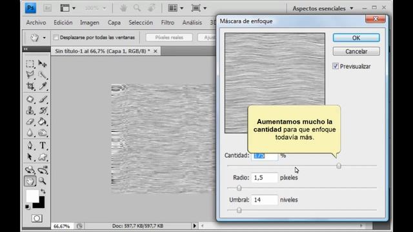Select the Eraser tool

click(30, 122)
